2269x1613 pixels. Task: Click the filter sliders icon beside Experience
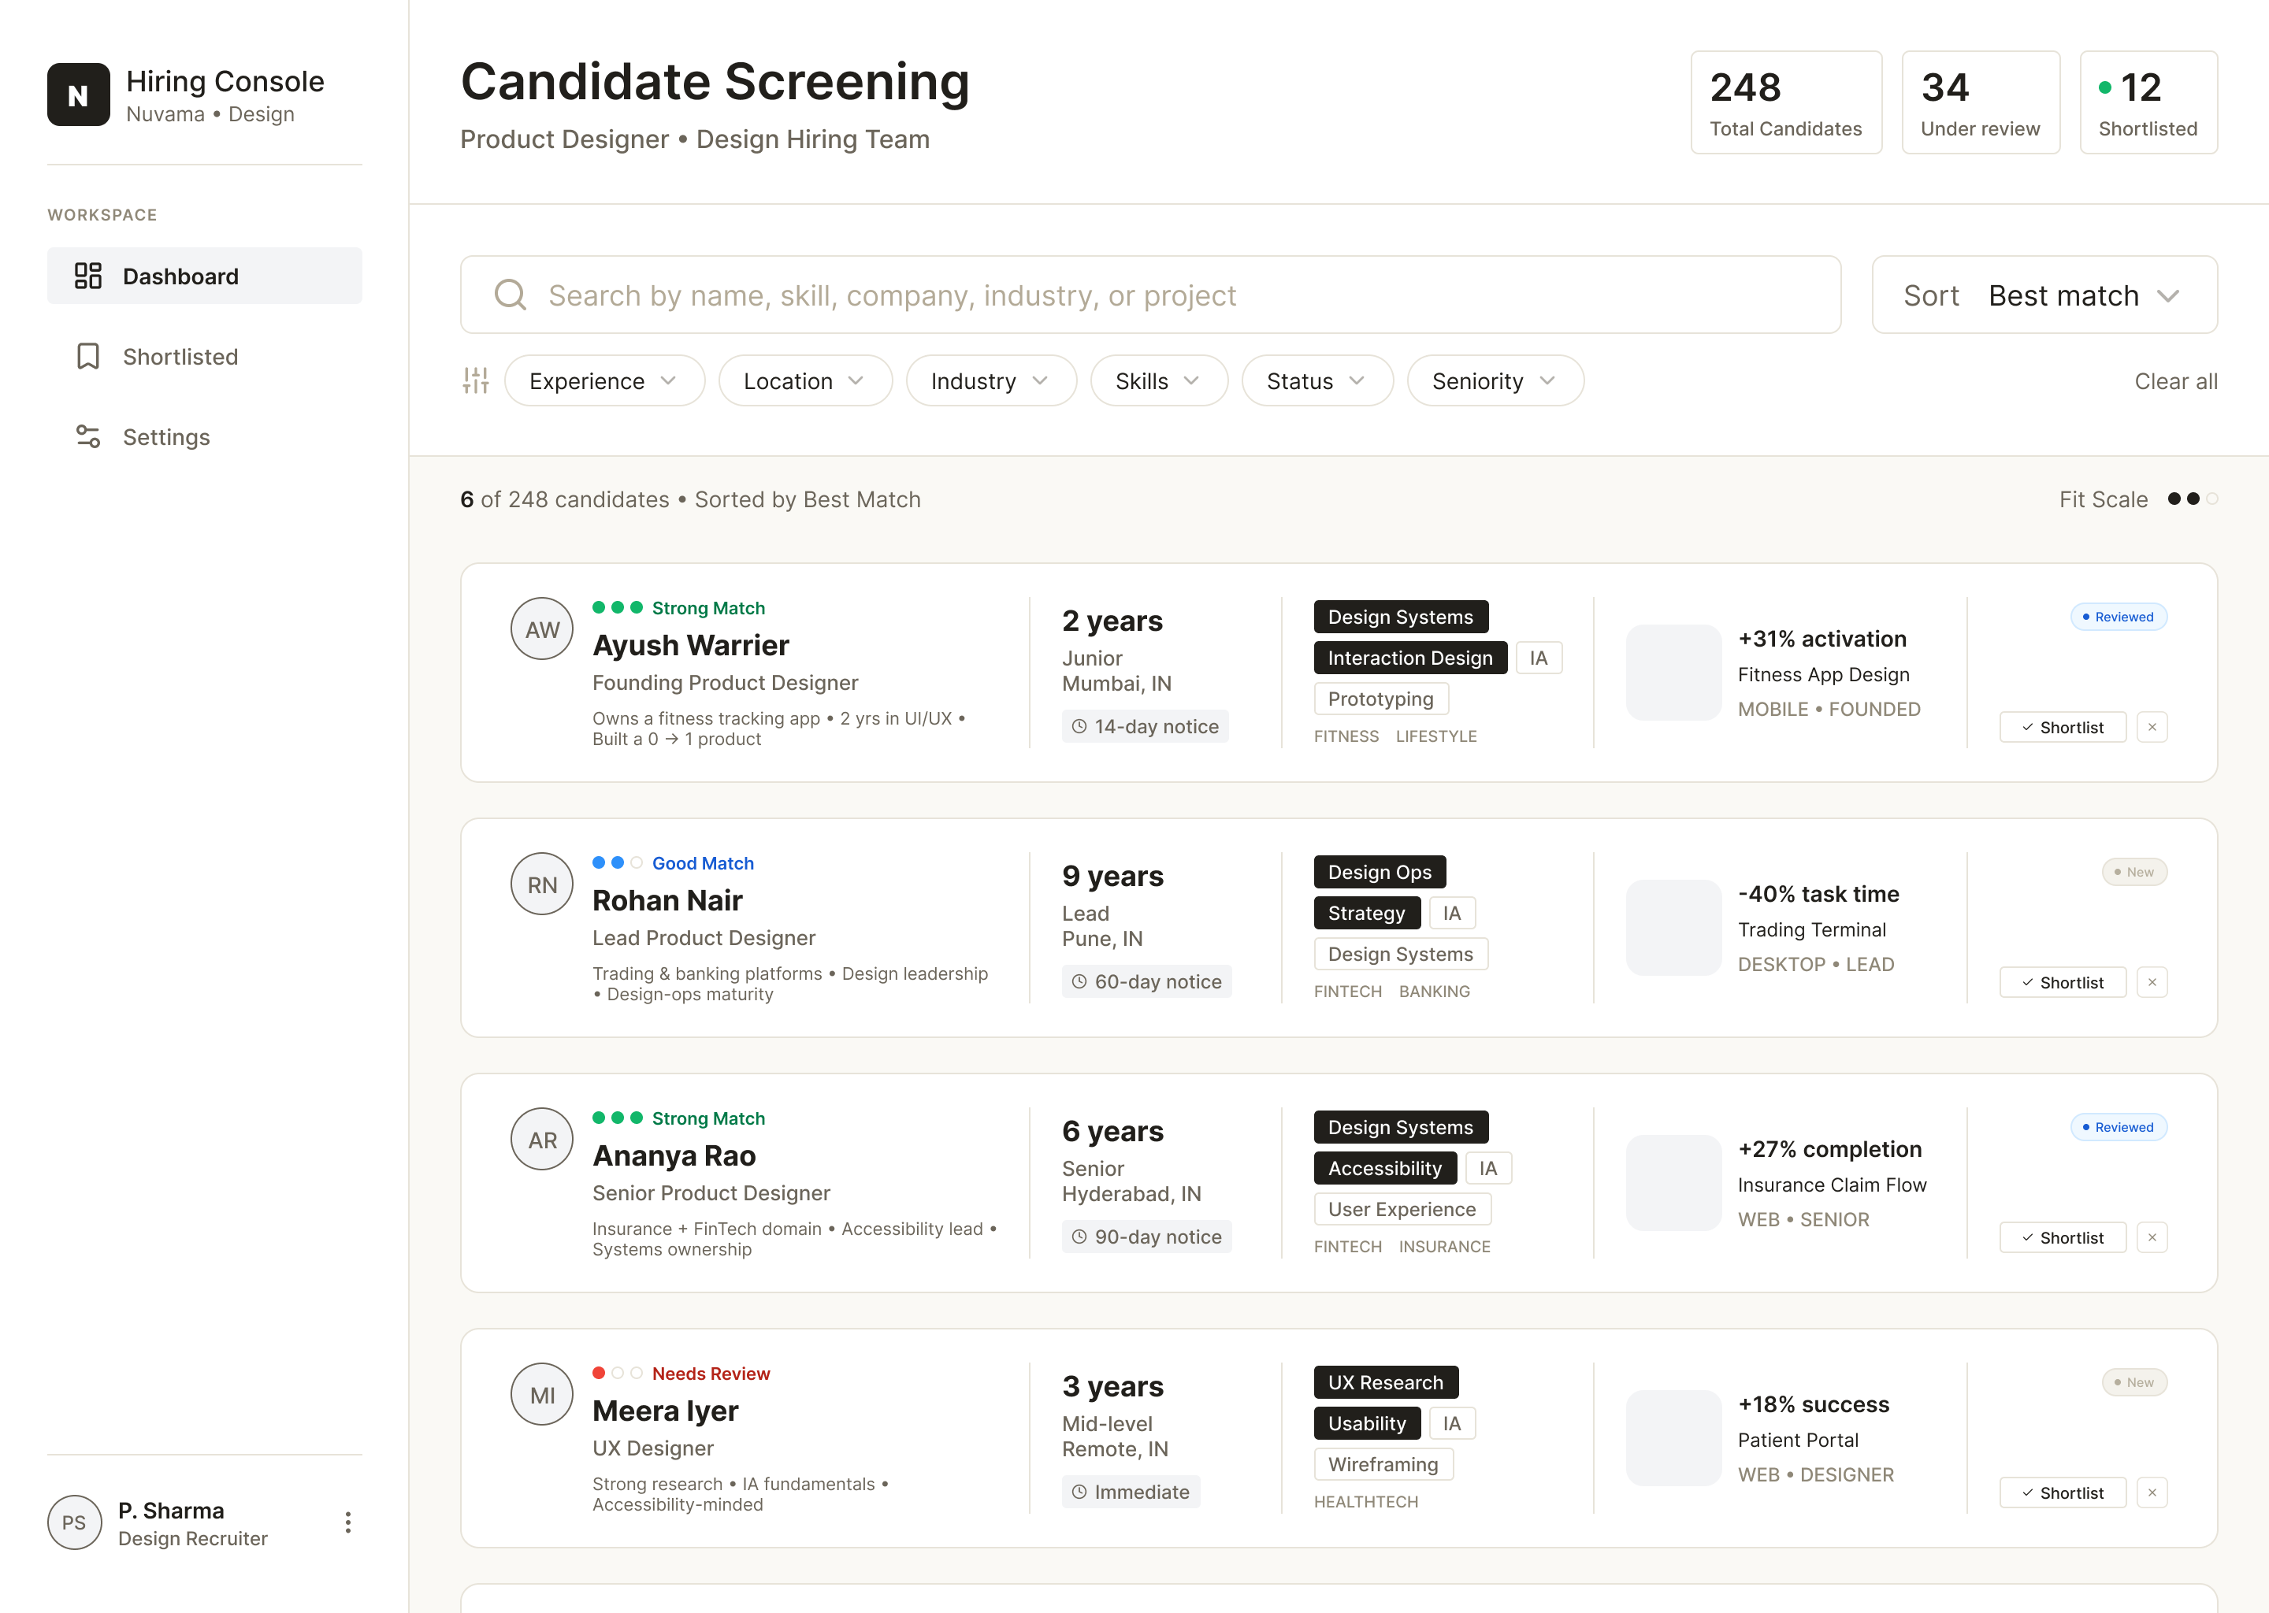(476, 380)
